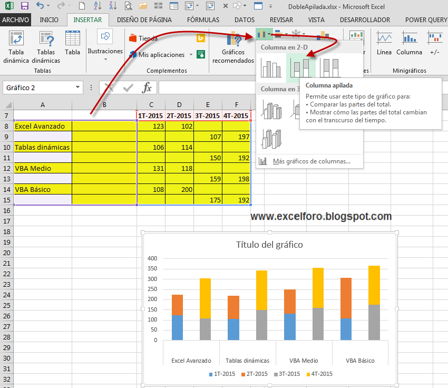Click the Insert Bar Chart icon
This screenshot has width=448, height=388.
[x=279, y=34]
